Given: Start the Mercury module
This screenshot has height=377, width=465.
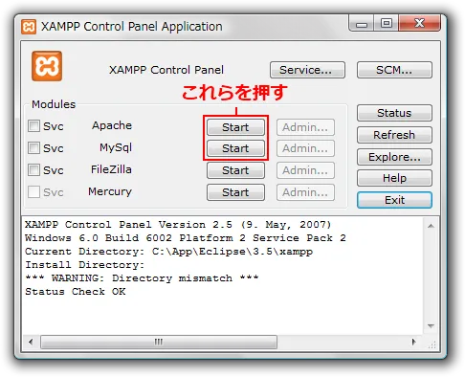Looking at the screenshot, I should click(235, 192).
